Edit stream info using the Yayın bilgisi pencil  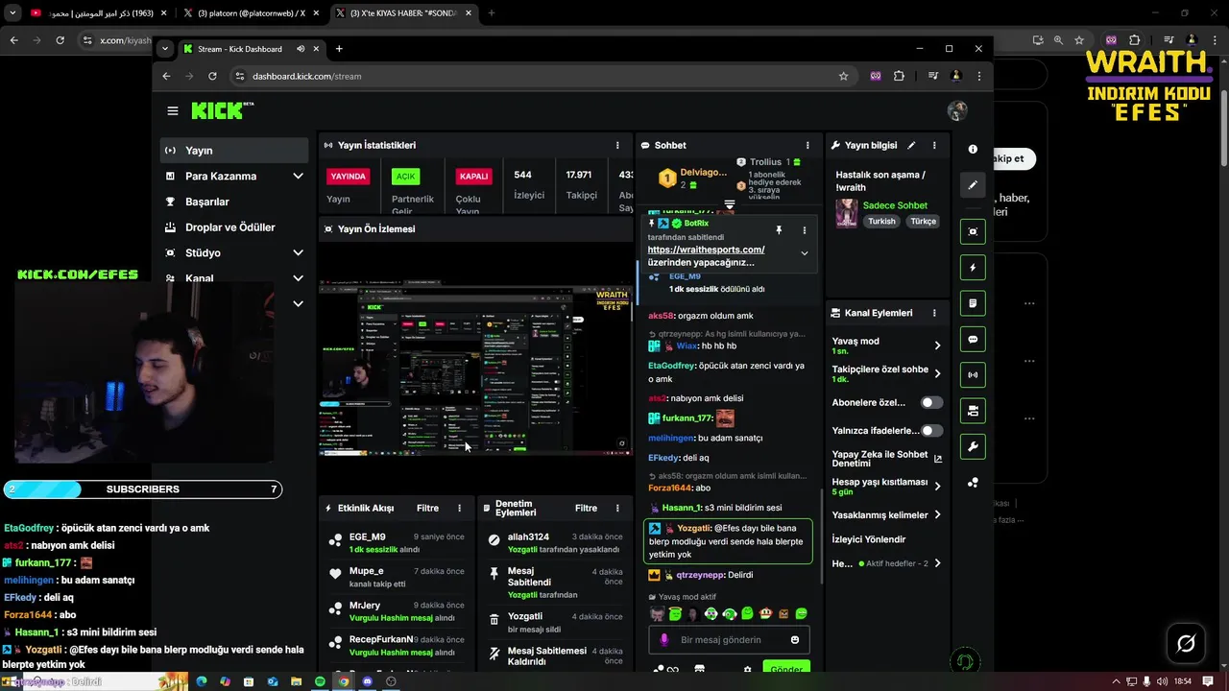(911, 145)
